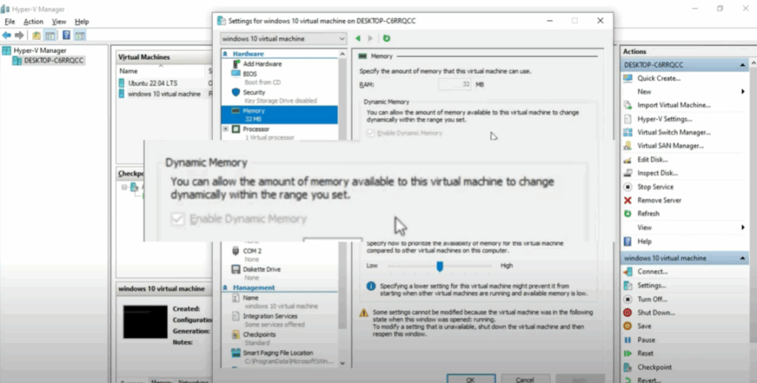Click Reset action for the VM
The image size is (757, 383).
[645, 353]
